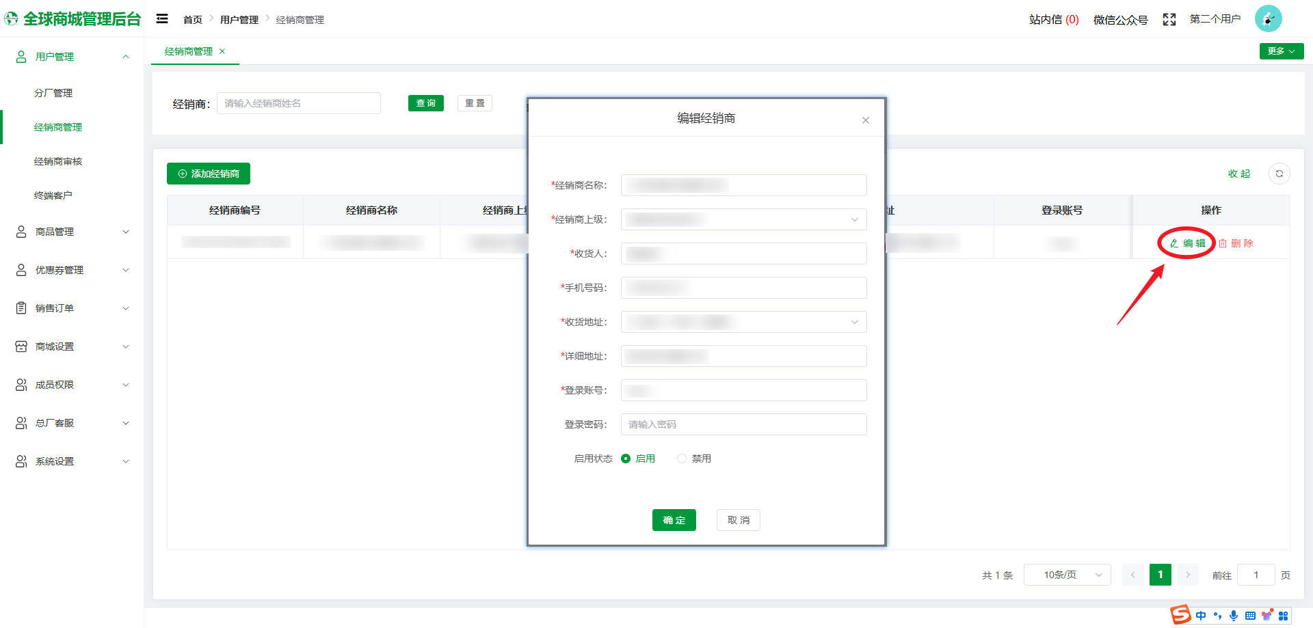This screenshot has height=628, width=1313.
Task: Click the edit pencil icon on dealer row
Action: (x=1173, y=243)
